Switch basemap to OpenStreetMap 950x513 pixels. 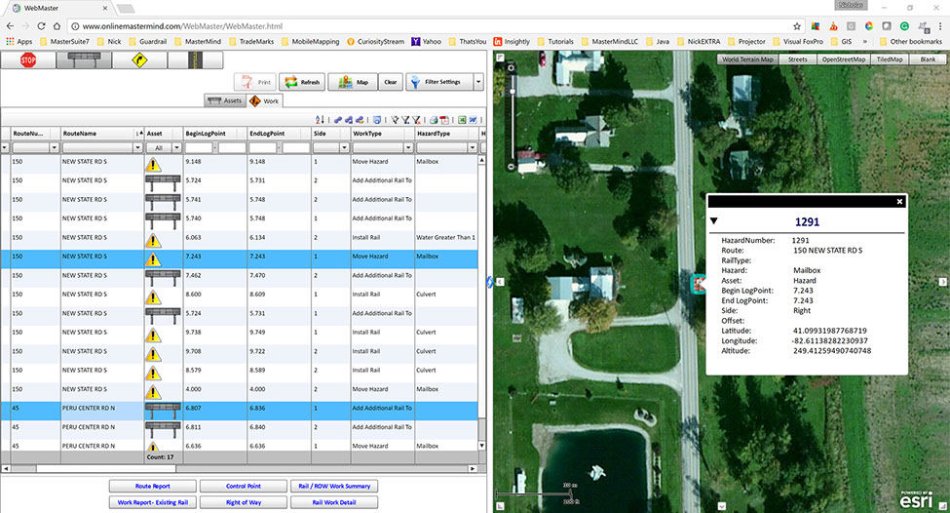[x=844, y=59]
